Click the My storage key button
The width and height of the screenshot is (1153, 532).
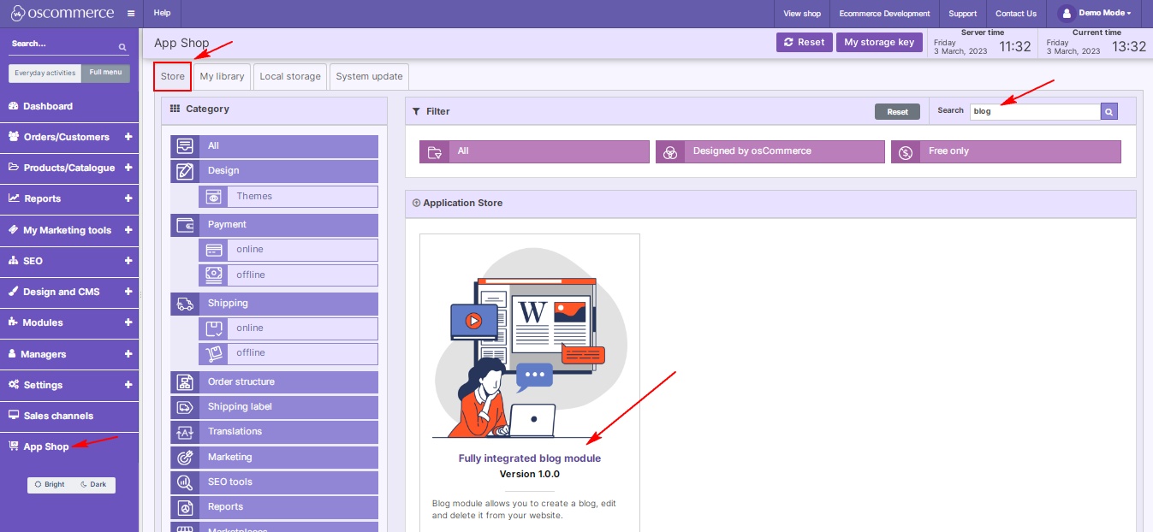879,42
